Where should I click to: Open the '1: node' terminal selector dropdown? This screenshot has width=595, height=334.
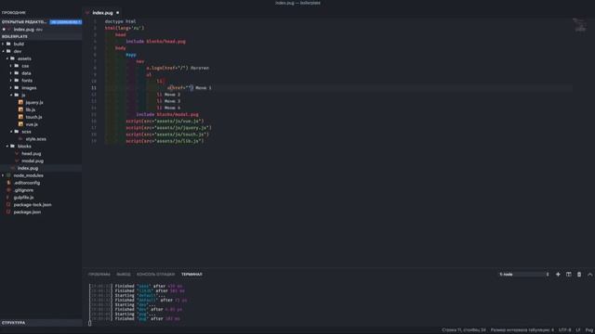click(x=523, y=275)
